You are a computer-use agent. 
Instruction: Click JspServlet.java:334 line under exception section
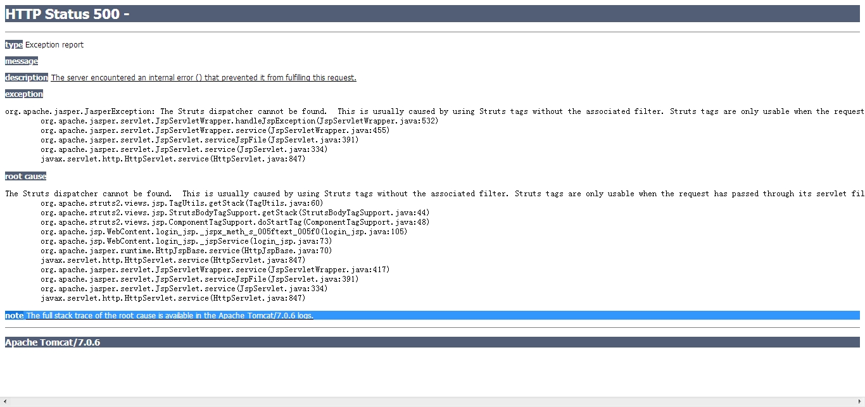(184, 149)
